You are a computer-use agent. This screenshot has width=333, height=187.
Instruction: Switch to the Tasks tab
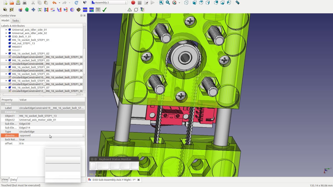(x=15, y=21)
